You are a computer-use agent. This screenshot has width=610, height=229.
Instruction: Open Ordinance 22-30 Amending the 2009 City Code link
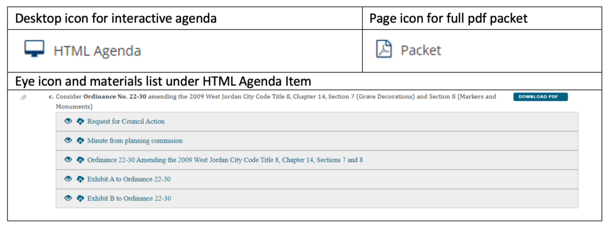[x=225, y=160]
